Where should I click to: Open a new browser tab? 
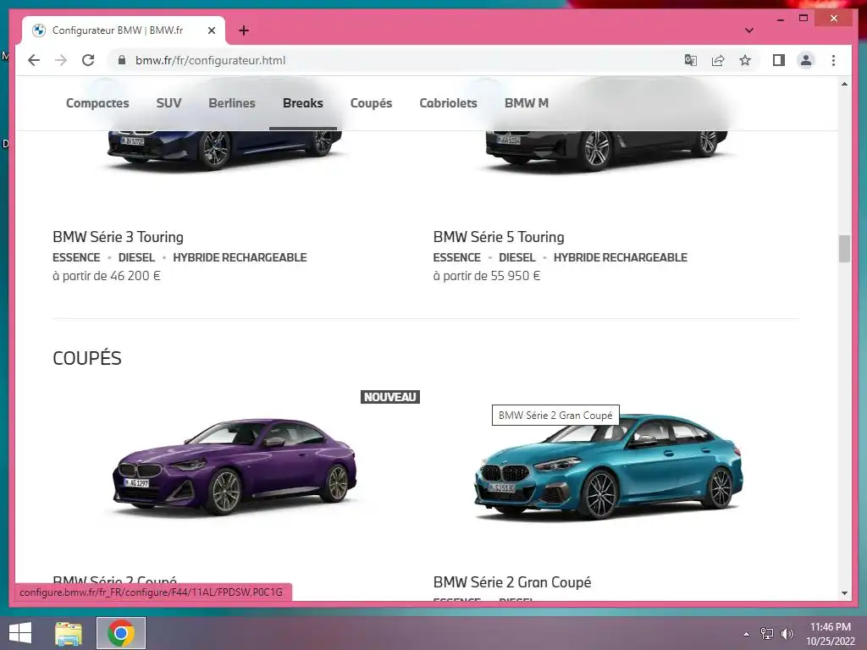point(244,30)
